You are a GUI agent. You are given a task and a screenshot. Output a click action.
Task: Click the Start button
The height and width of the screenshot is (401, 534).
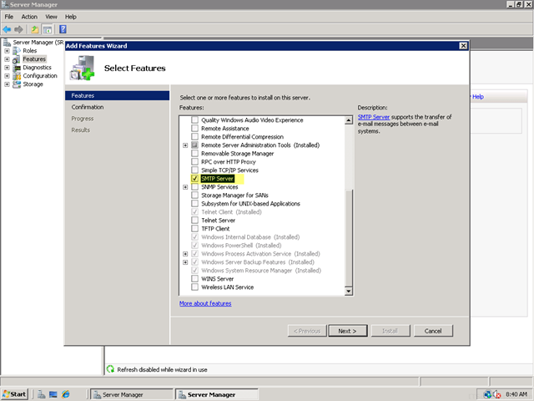tap(14, 394)
